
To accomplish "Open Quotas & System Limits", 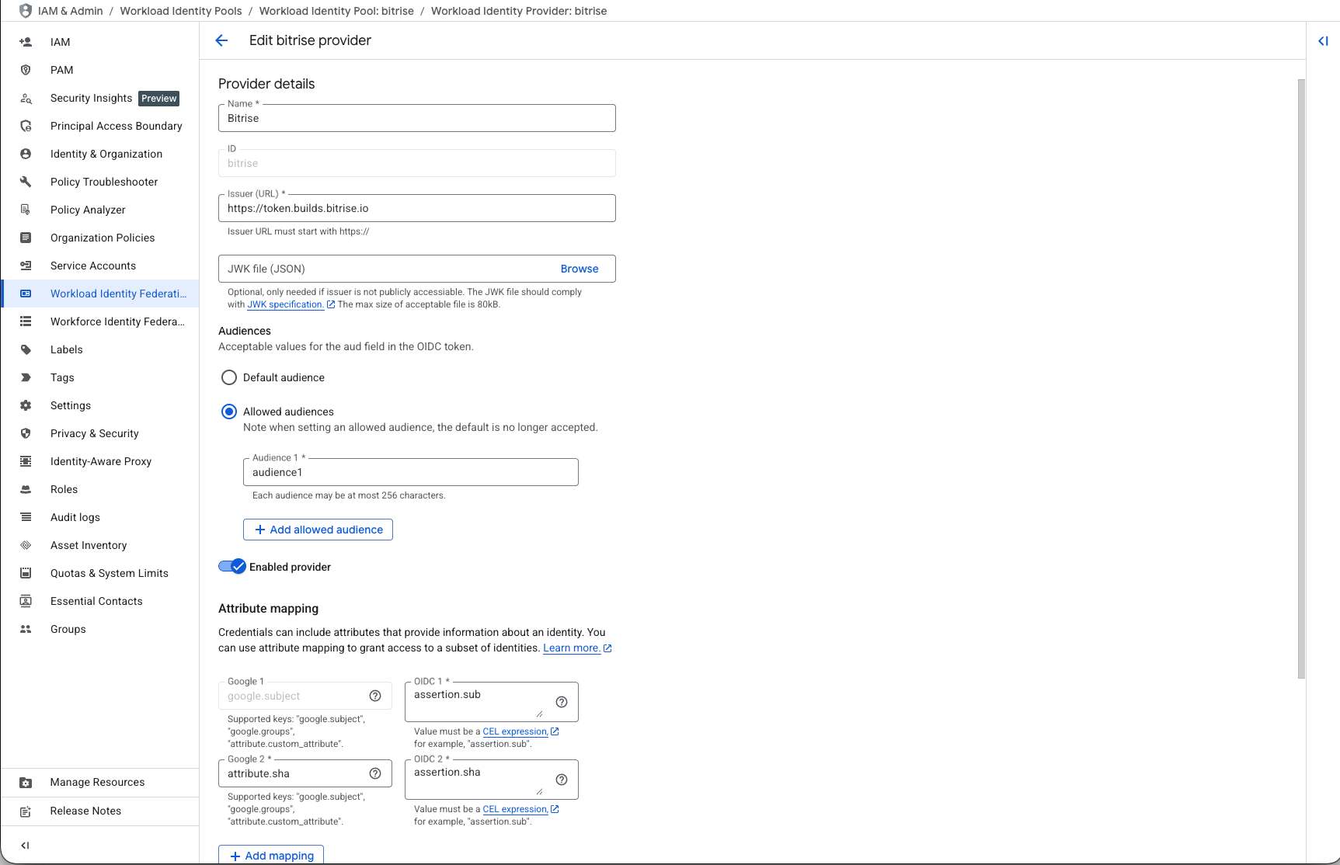I will coord(109,573).
